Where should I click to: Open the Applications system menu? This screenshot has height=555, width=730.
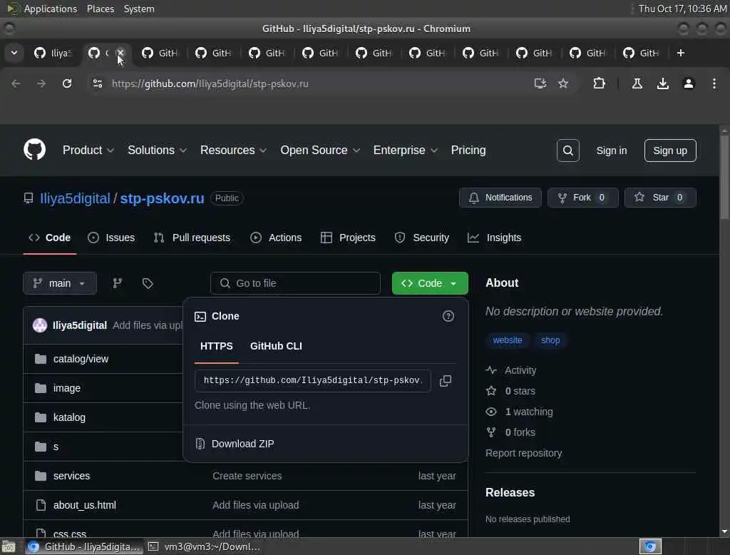point(51,9)
